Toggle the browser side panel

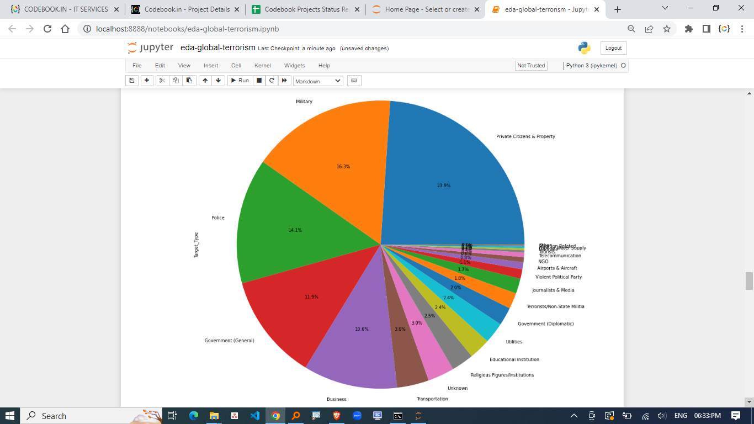point(706,29)
